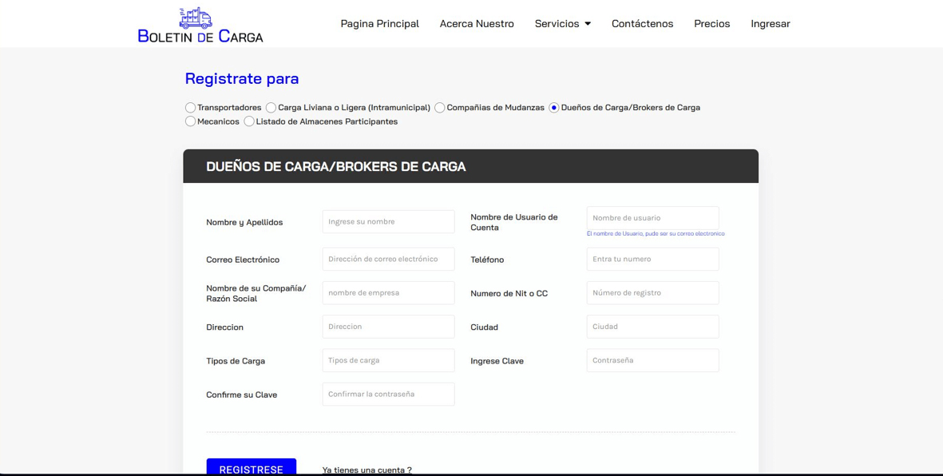
Task: Click the Ingresar login link
Action: click(770, 24)
